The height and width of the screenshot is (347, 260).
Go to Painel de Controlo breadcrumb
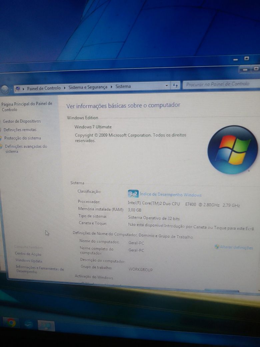44,88
